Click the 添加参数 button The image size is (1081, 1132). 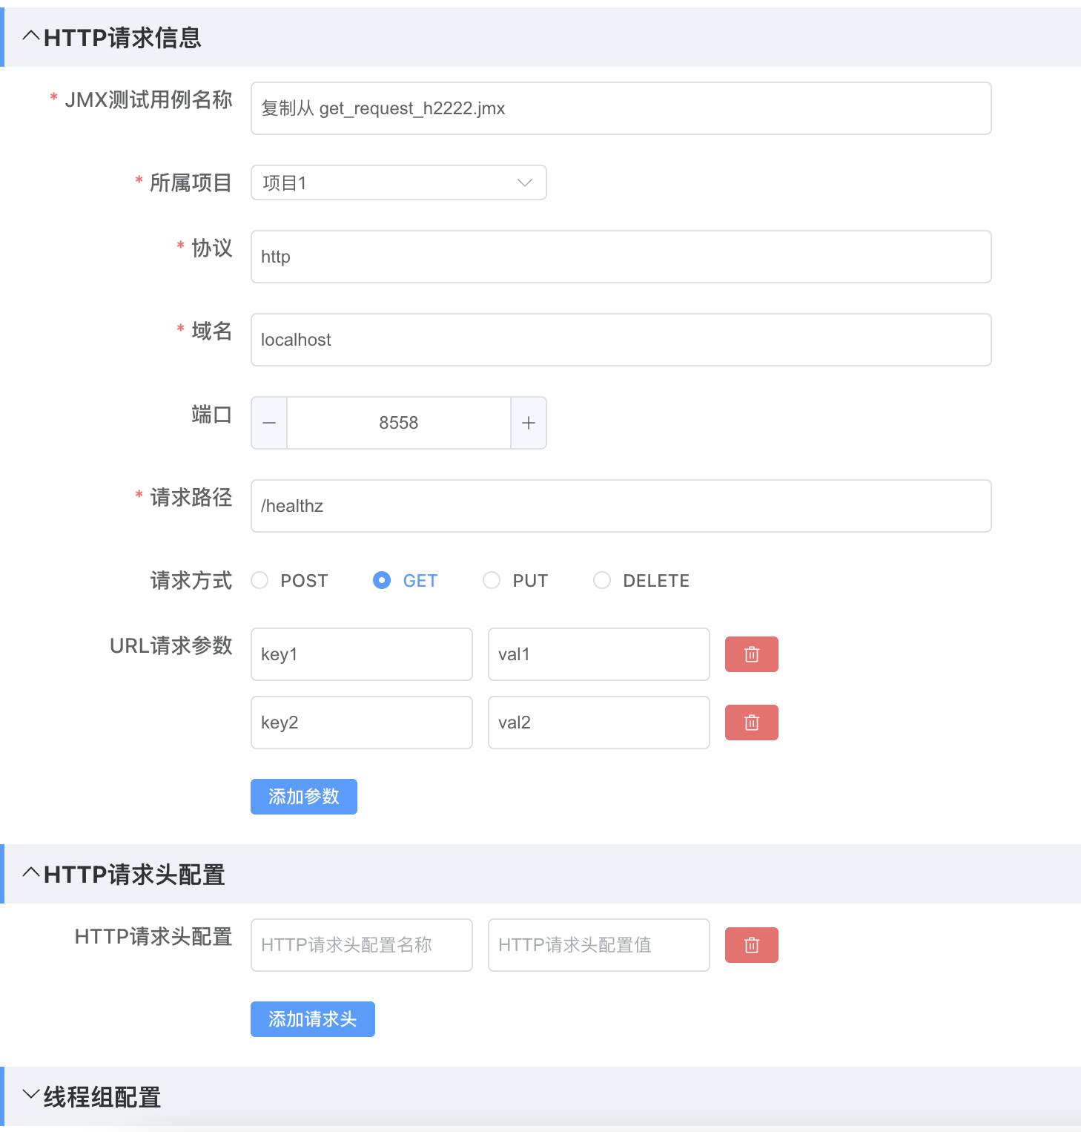(x=304, y=797)
